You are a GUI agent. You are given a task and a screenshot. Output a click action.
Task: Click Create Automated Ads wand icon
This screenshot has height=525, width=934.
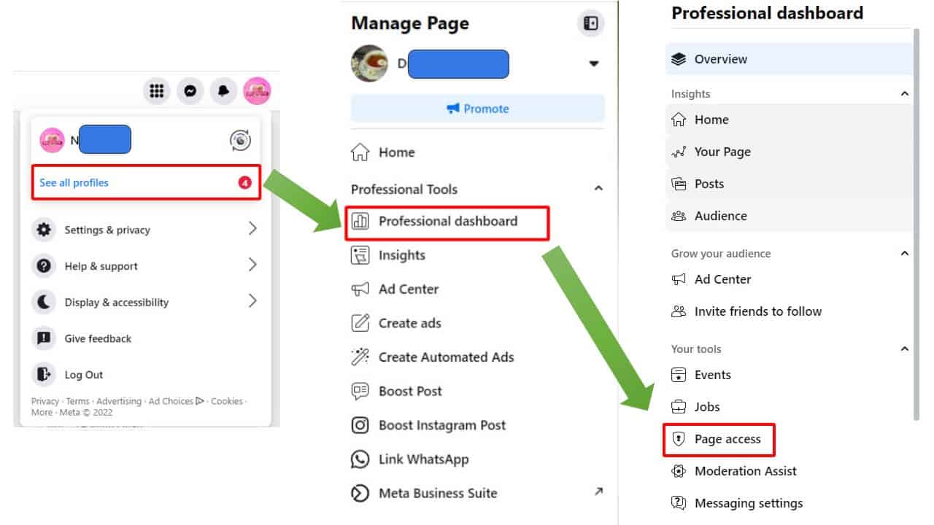click(x=360, y=357)
